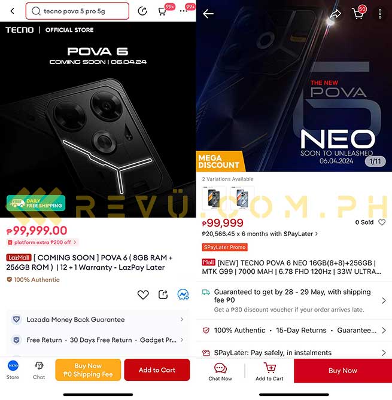Open Shopee cart with 50 badge
Image resolution: width=392 pixels, height=400 pixels.
pos(358,13)
